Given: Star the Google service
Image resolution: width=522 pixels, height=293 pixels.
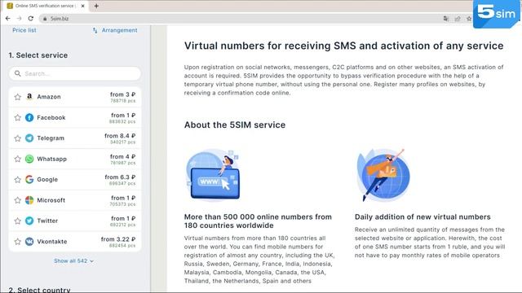Looking at the screenshot, I should point(18,180).
